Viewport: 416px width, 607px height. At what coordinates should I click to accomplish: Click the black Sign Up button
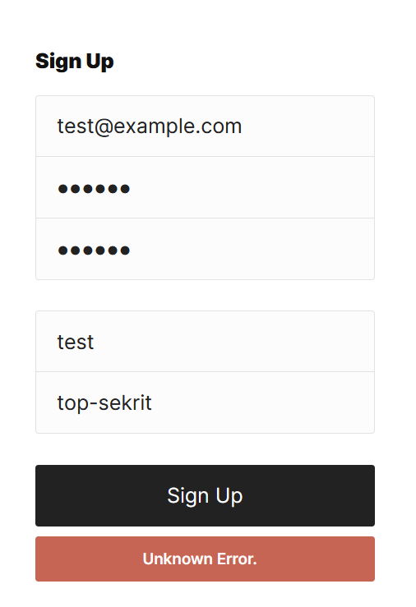coord(205,495)
